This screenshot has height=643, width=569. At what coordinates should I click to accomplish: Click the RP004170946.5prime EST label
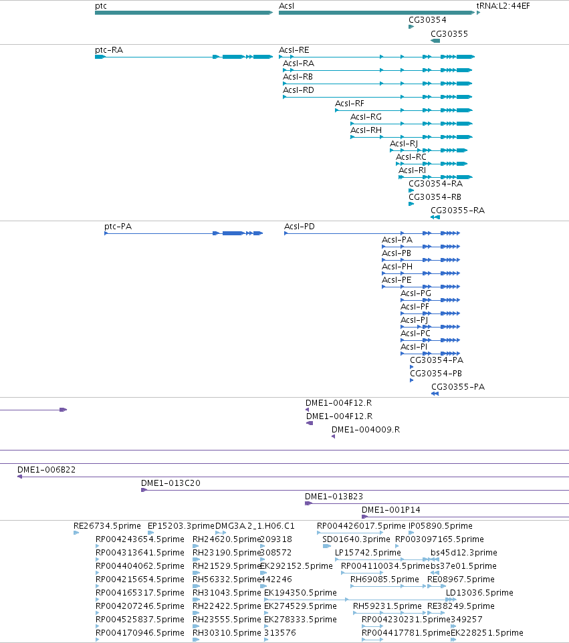point(140,633)
